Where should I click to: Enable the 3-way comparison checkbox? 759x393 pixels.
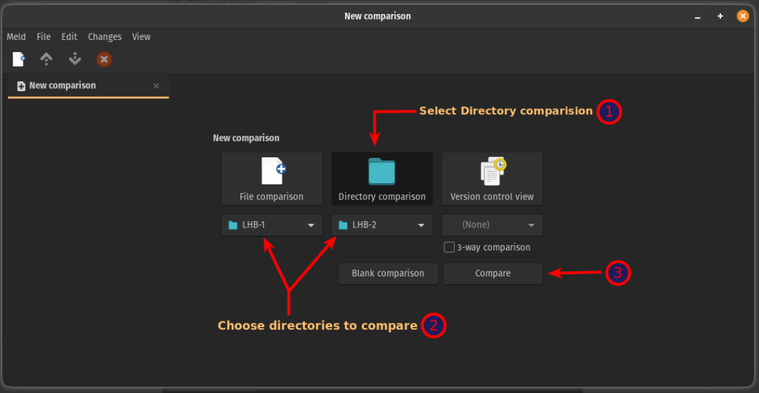(449, 248)
